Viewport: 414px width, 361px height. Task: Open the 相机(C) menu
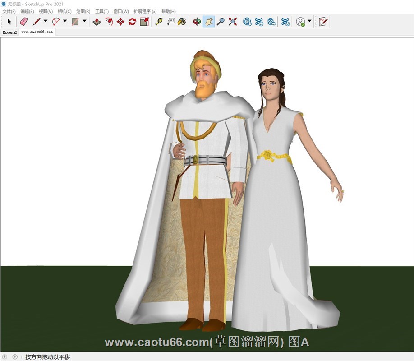pos(64,11)
